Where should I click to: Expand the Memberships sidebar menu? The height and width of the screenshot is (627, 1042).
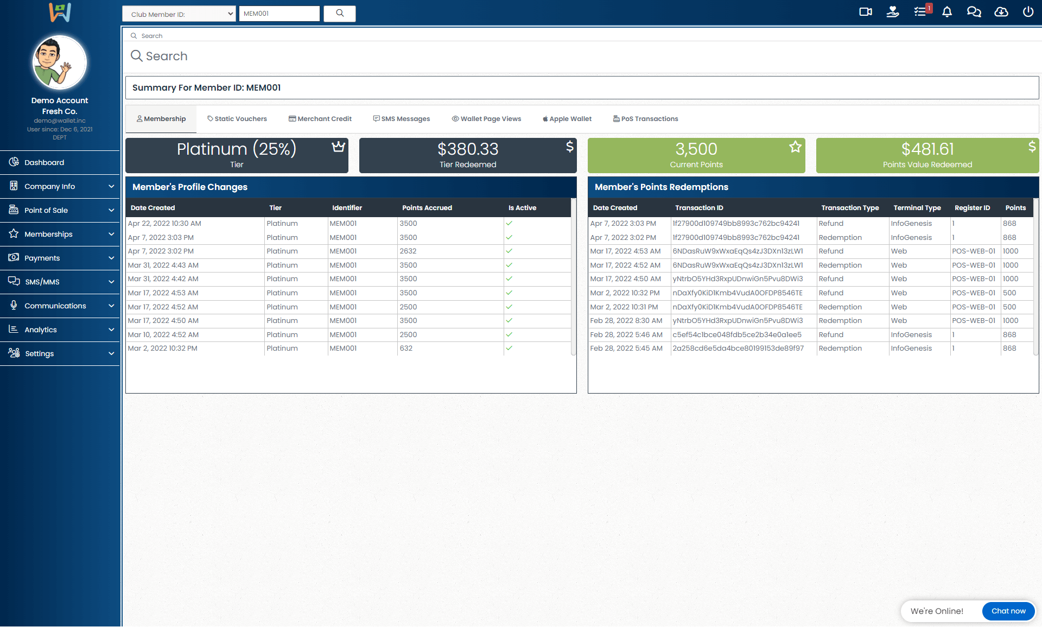[60, 234]
